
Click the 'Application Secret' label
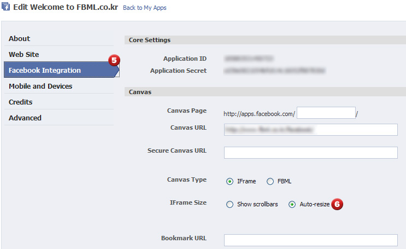[x=178, y=71]
